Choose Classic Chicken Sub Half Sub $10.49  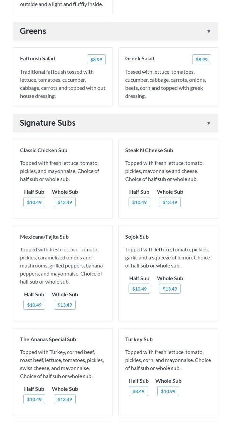click(34, 202)
